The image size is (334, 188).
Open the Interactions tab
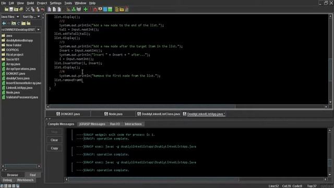click(133, 124)
